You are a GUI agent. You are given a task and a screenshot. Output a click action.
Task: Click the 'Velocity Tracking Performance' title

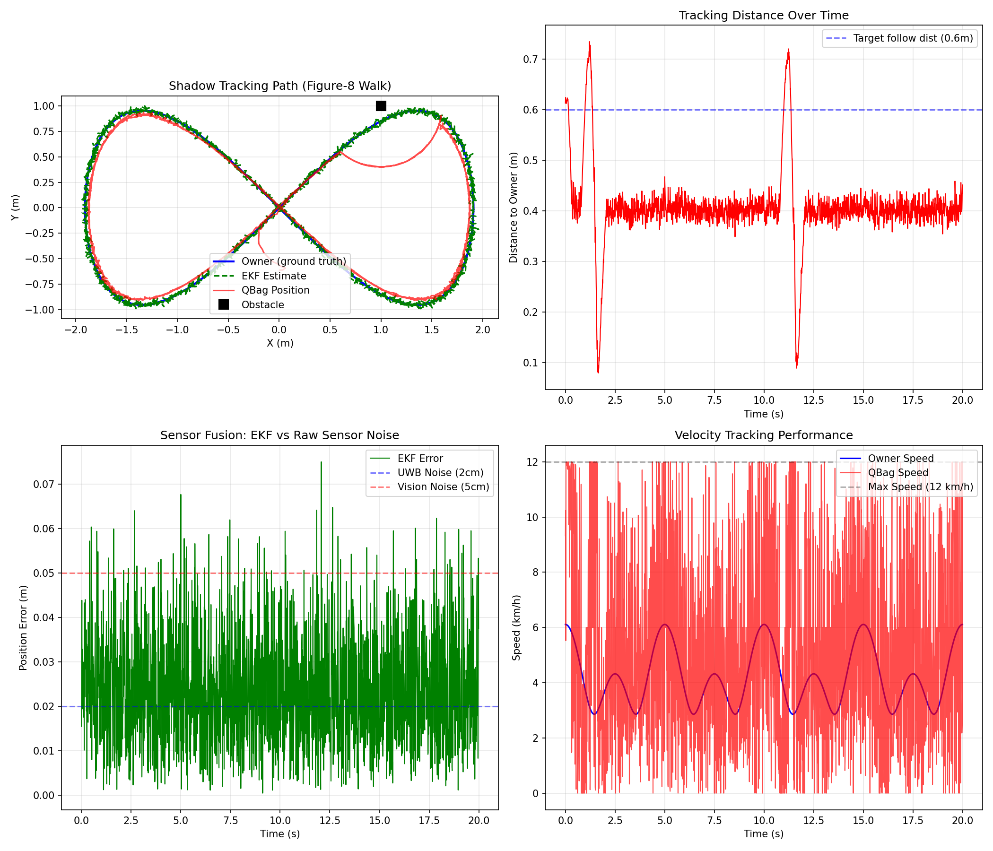point(764,435)
